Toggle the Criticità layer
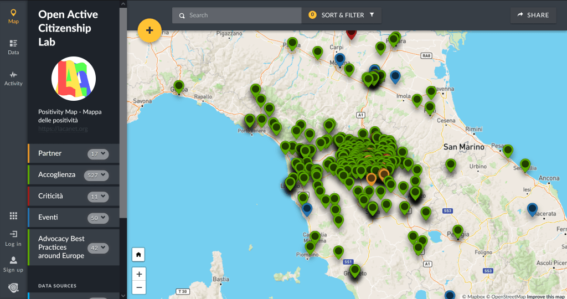 click(51, 196)
